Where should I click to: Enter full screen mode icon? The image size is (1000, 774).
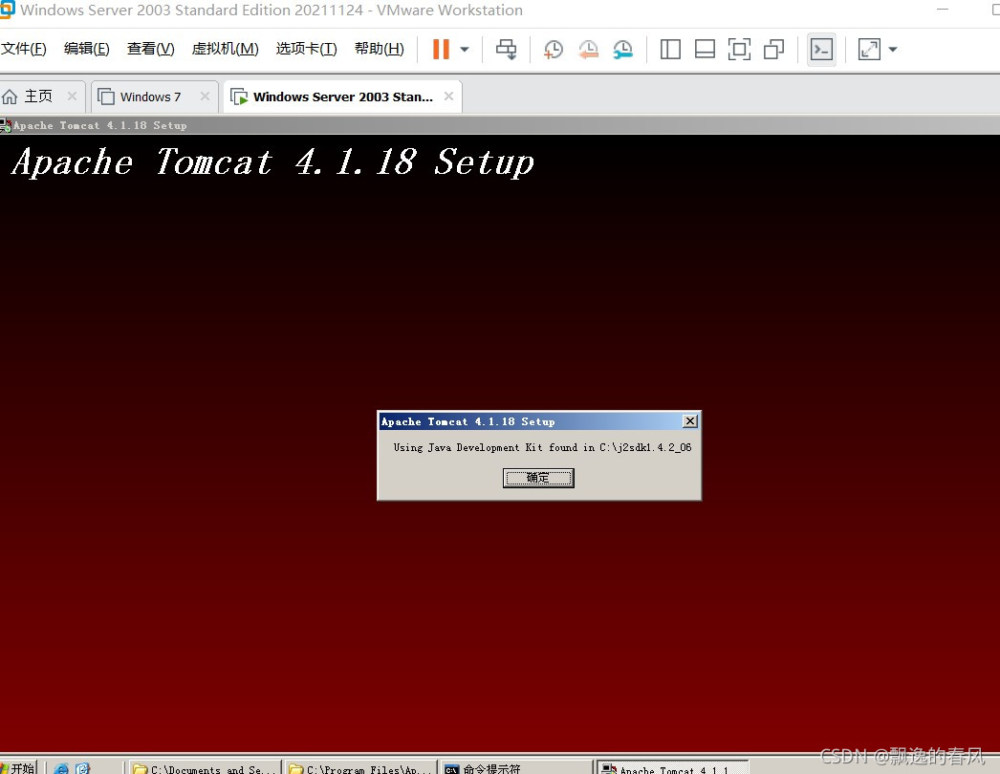click(x=739, y=49)
